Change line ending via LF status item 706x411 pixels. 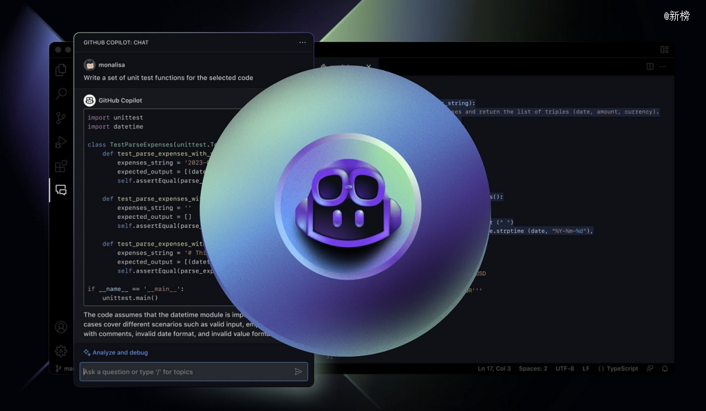586,369
